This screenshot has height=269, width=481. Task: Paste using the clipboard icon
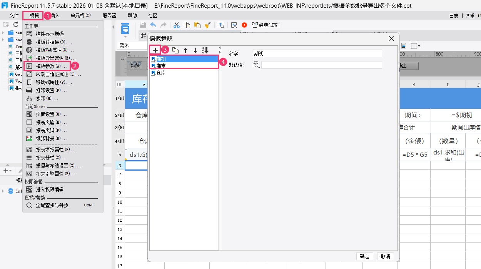point(197,25)
